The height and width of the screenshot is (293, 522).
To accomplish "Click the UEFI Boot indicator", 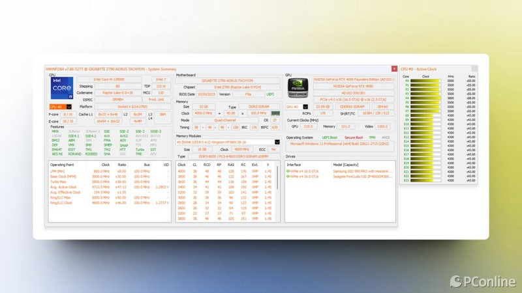I will 330,137.
